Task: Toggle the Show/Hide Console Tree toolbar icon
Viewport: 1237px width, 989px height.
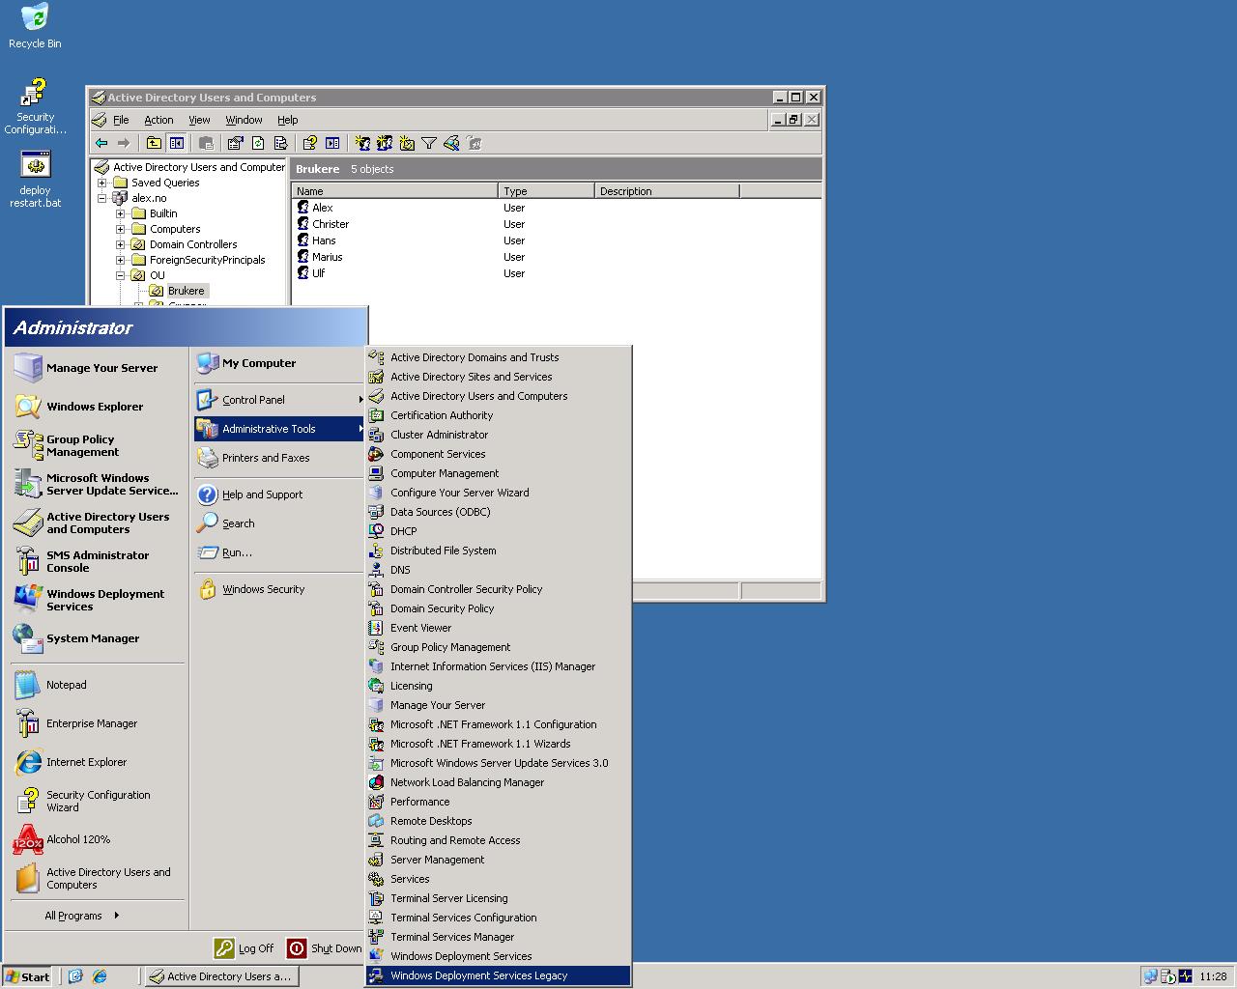Action: (177, 143)
